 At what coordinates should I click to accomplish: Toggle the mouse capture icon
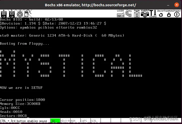tap(27, 14)
